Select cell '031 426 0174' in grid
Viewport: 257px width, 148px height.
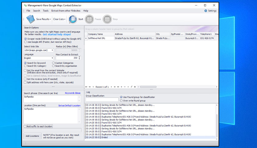[207, 38]
